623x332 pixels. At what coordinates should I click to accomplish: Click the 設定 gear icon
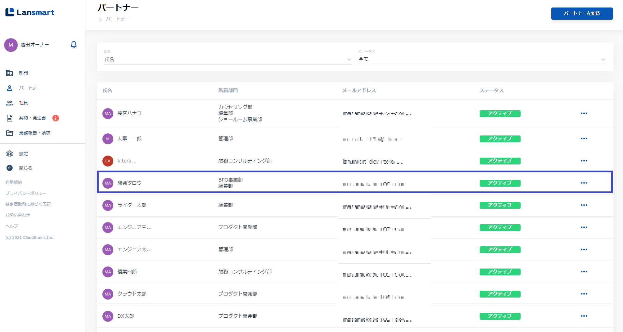pyautogui.click(x=10, y=154)
